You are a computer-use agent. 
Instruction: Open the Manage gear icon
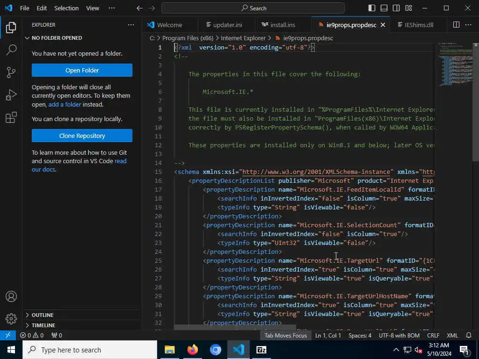(11, 319)
